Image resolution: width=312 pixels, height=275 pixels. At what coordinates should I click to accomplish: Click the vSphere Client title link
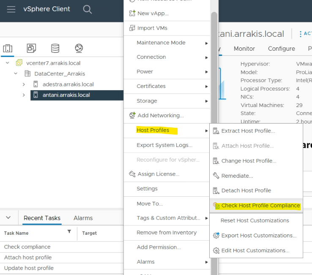point(47,9)
